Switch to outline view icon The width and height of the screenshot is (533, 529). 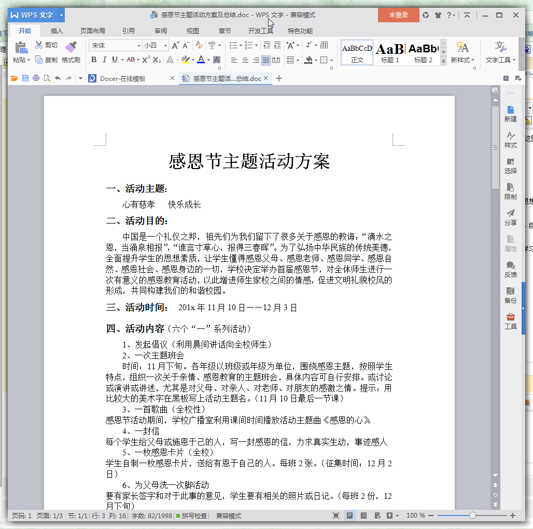[363, 516]
